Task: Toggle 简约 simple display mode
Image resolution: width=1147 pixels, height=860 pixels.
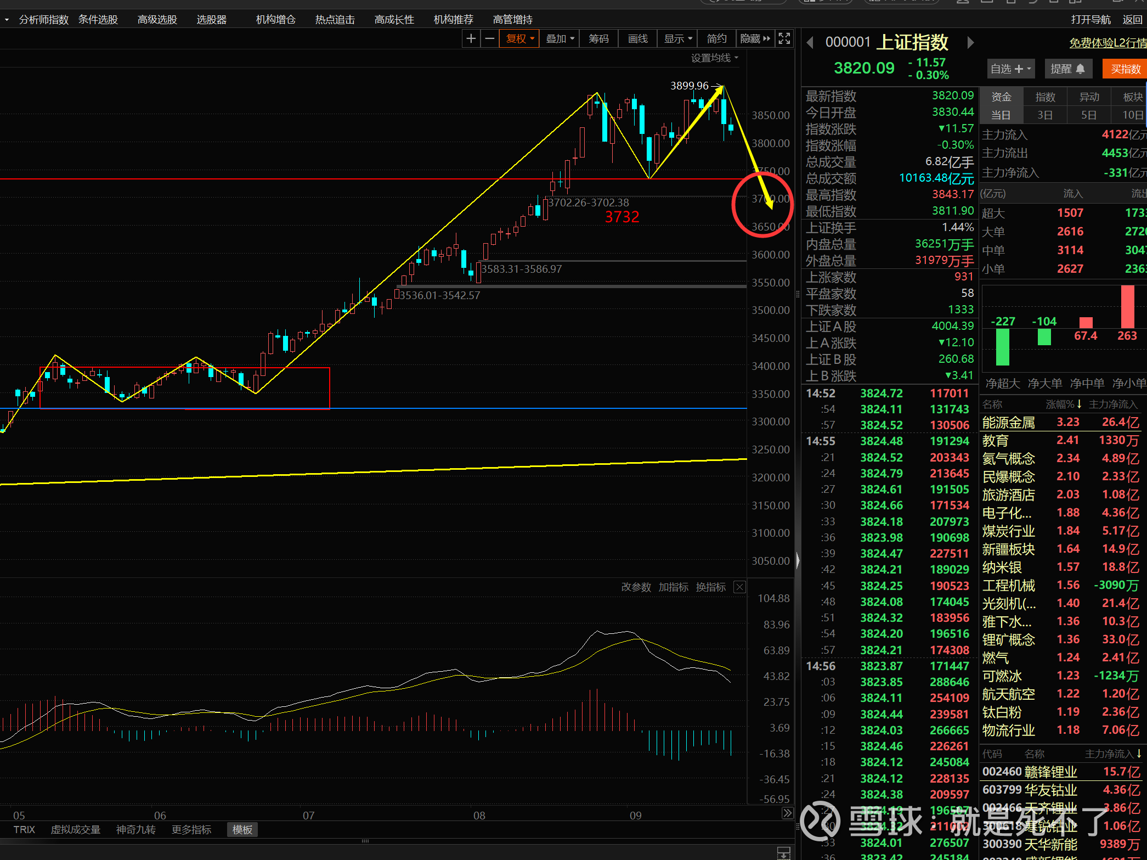Action: [x=716, y=38]
